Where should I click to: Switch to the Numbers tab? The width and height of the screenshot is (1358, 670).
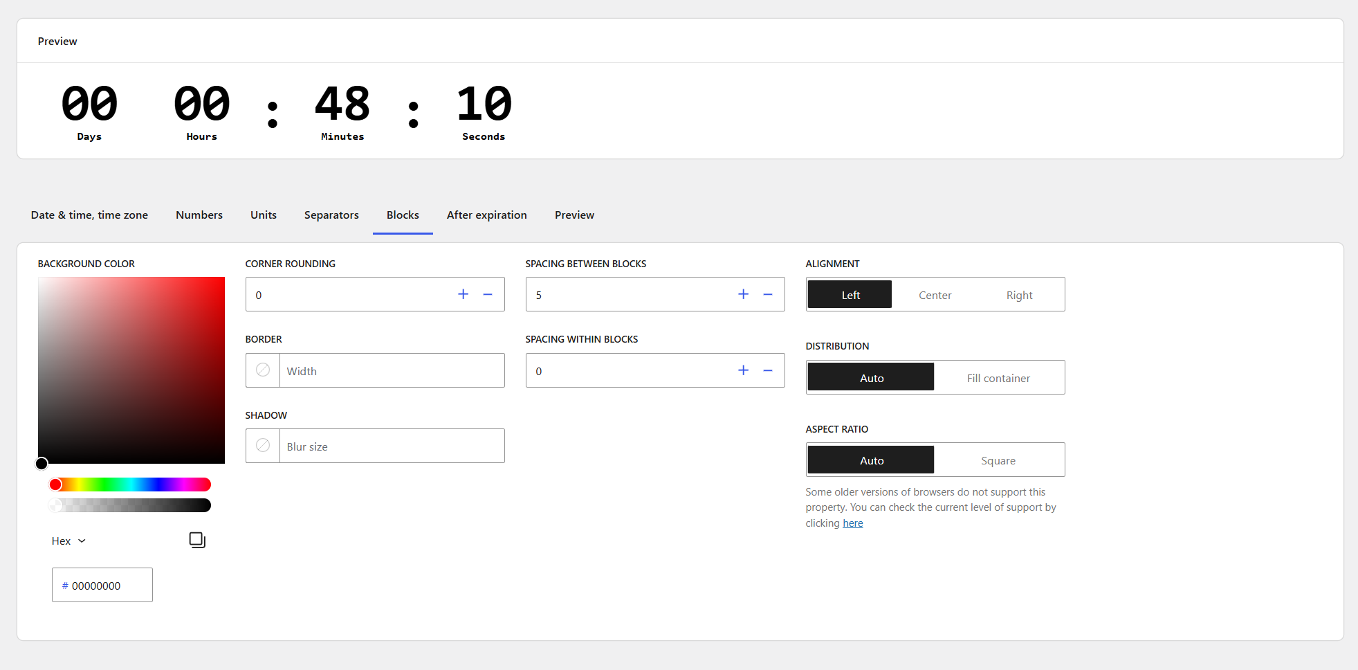pyautogui.click(x=199, y=215)
